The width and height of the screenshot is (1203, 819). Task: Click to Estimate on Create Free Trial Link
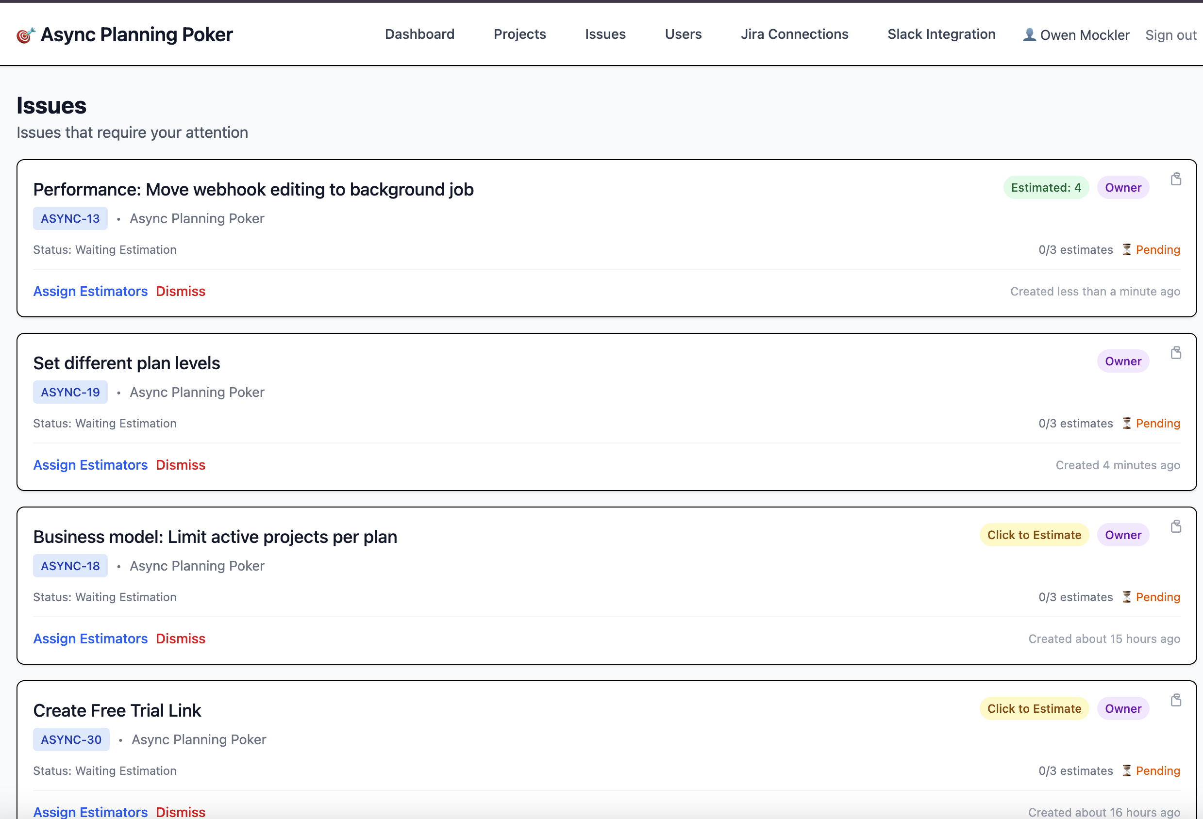(x=1034, y=708)
